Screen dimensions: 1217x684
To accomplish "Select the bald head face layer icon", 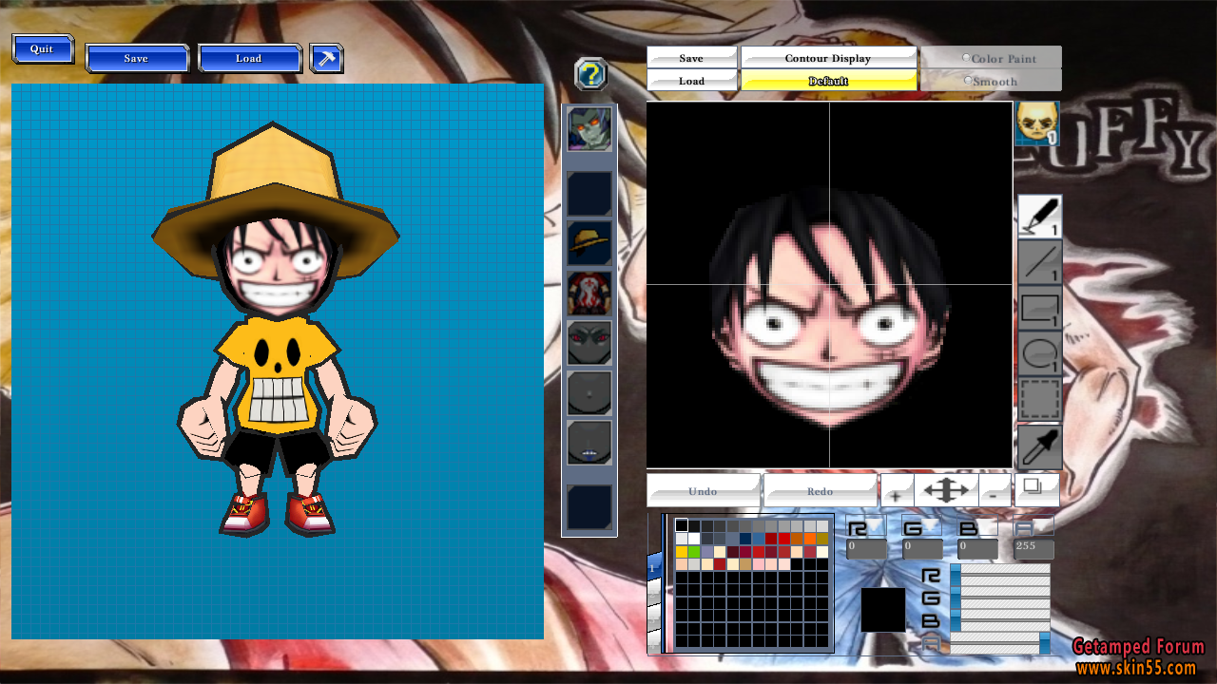I will [x=1037, y=123].
